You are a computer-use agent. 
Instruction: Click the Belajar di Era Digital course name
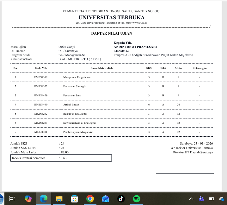coord(75,114)
